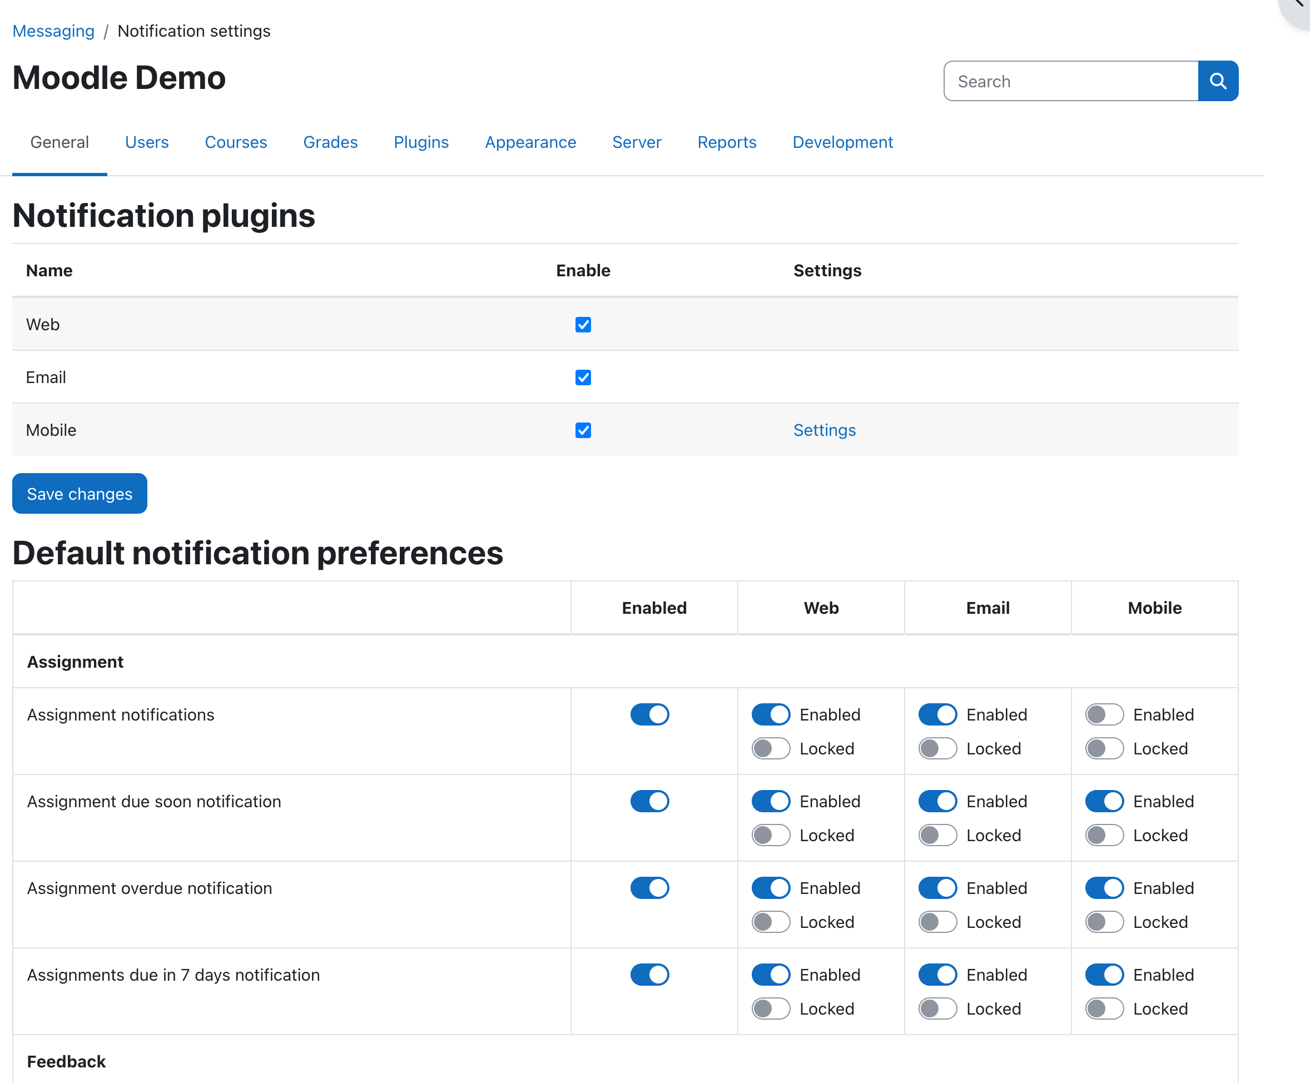View the Reports tab
Screen dimensions: 1310x1083
[727, 142]
